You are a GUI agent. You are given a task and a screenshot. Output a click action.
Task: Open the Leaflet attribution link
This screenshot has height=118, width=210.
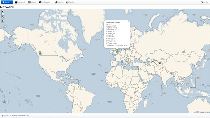pos(208,113)
